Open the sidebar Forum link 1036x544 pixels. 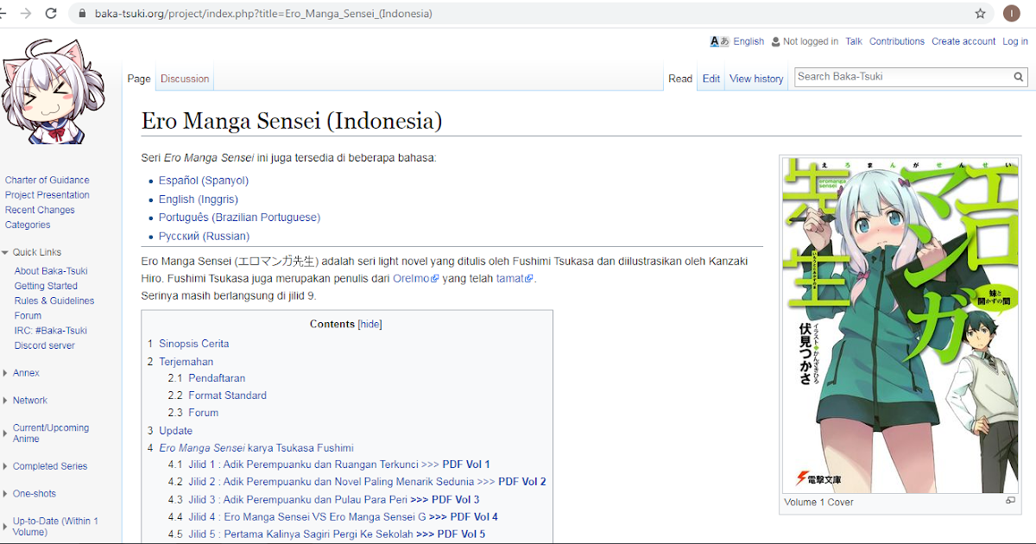[x=28, y=316]
